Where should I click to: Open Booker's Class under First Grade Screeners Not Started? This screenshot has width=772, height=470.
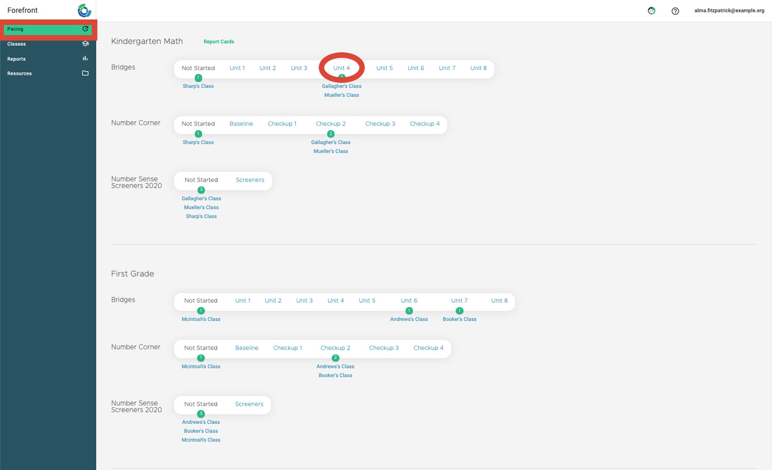(x=201, y=431)
